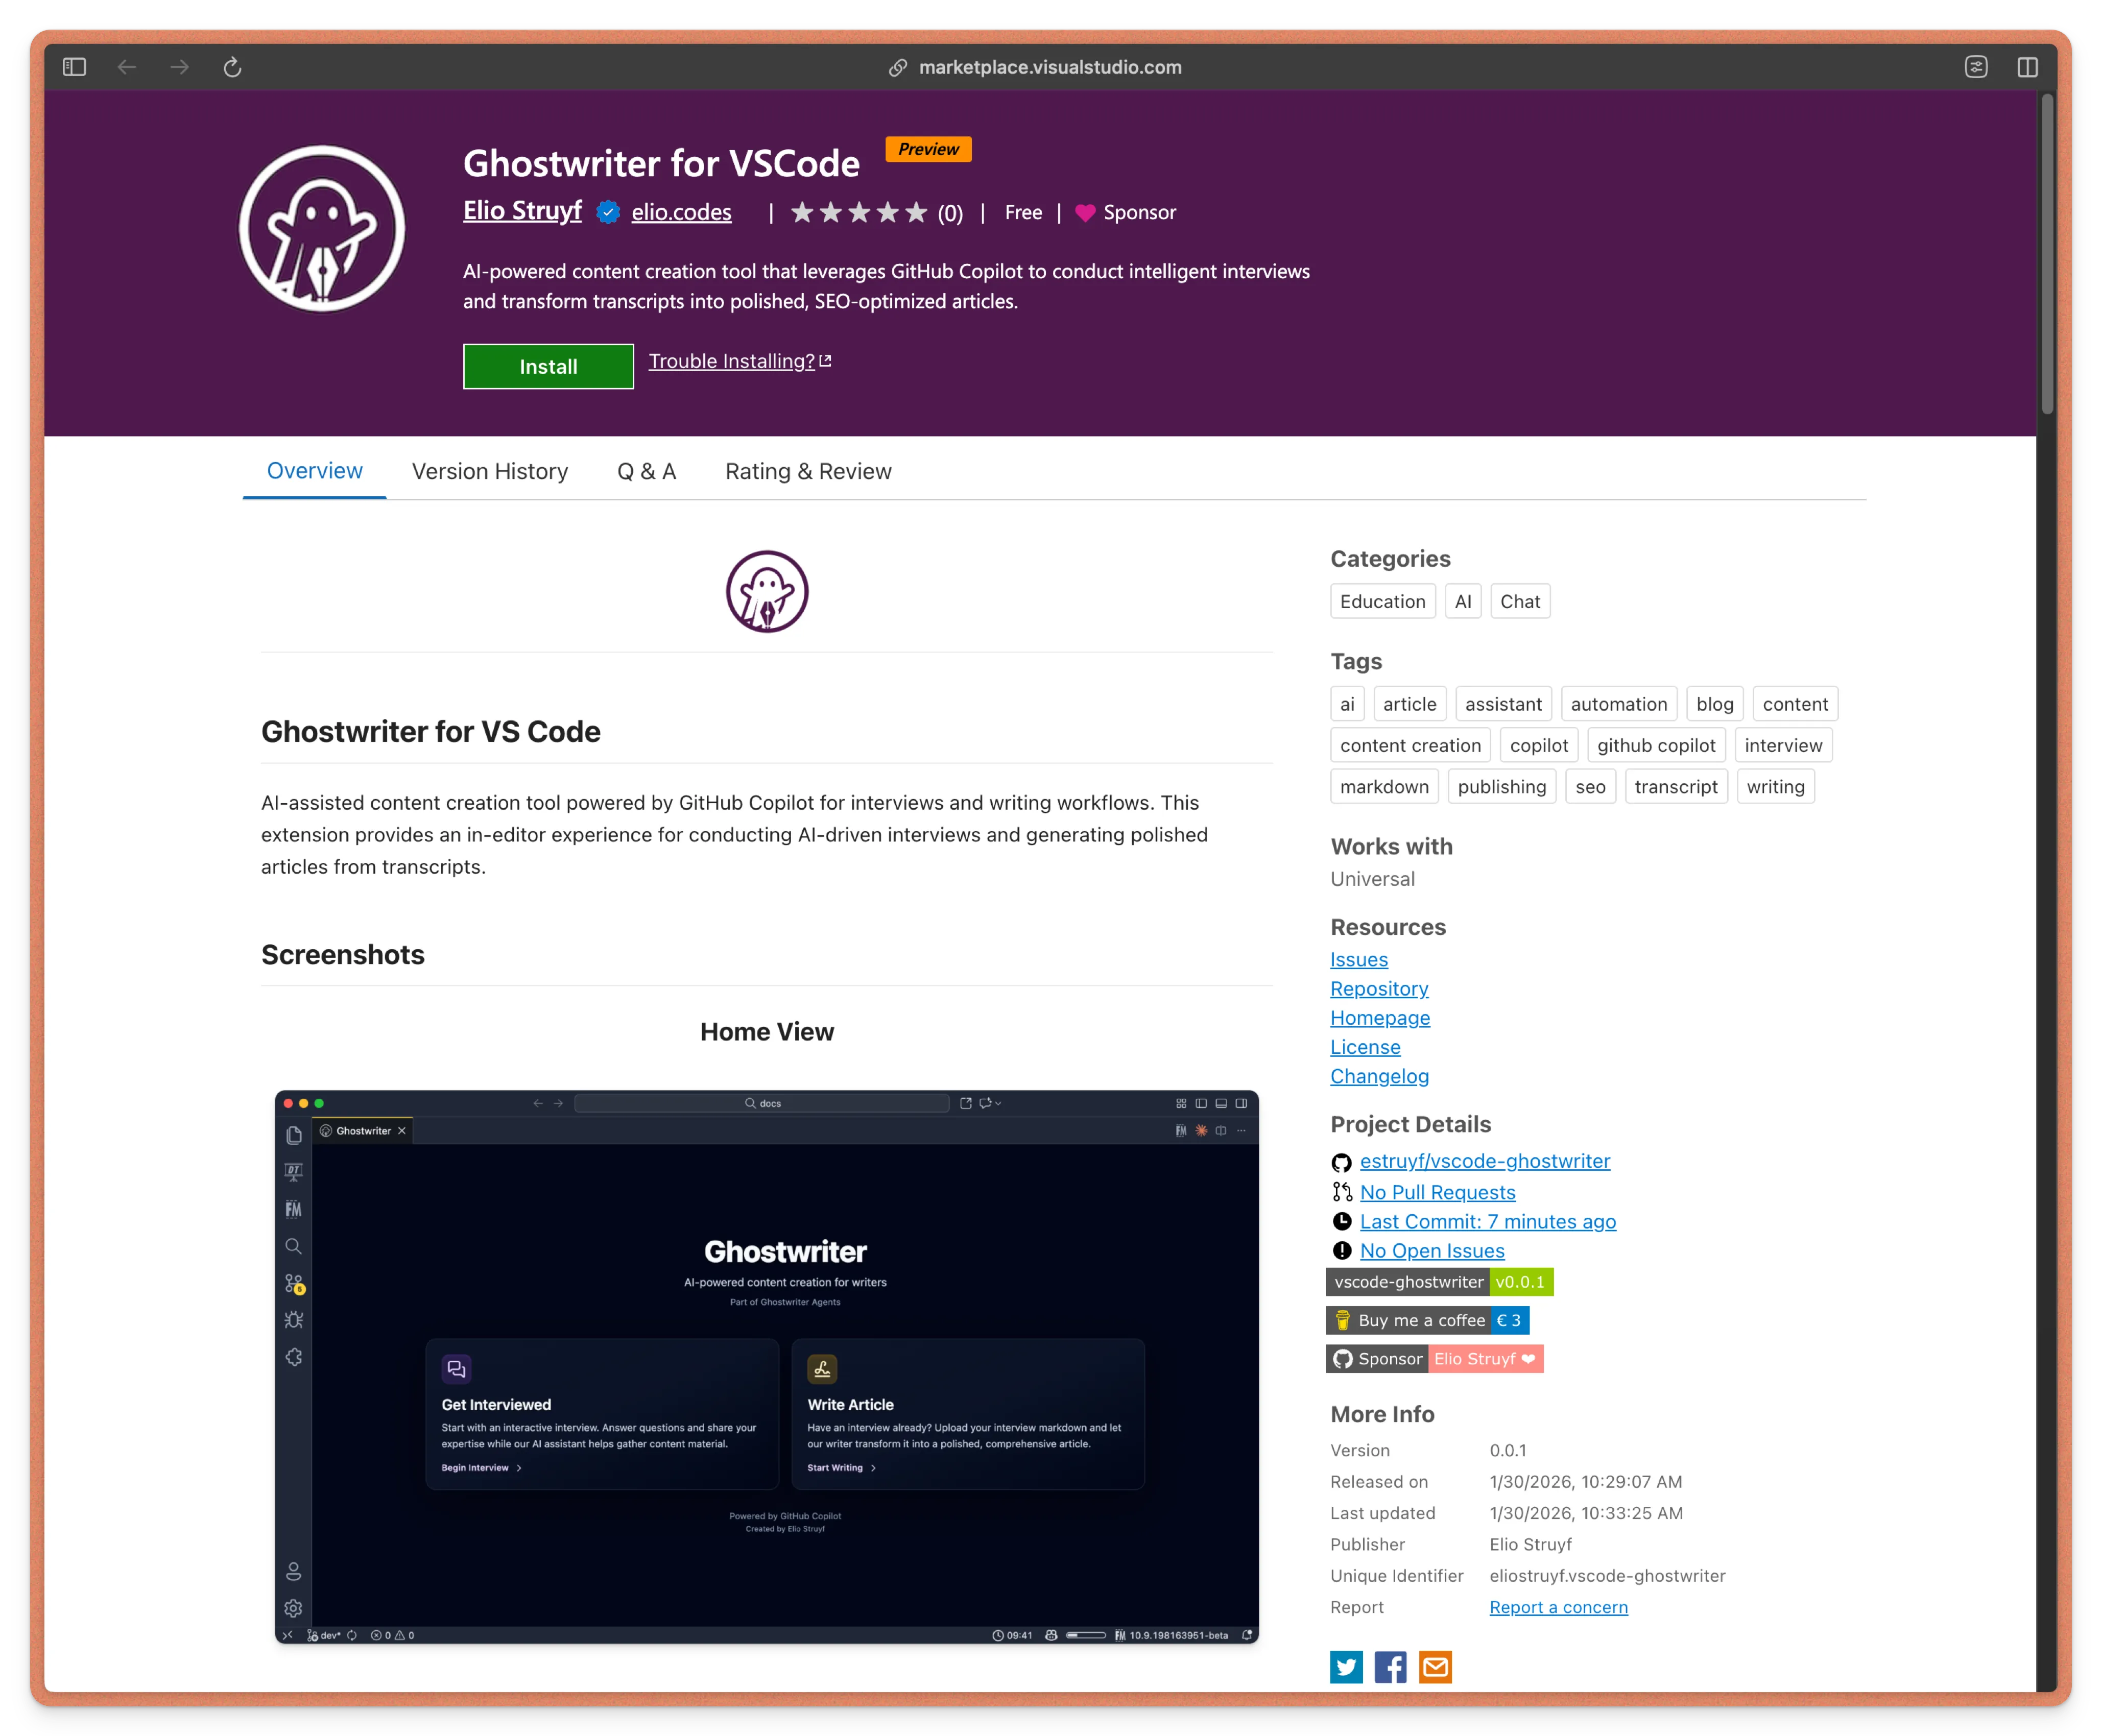Share extension via Facebook icon
The height and width of the screenshot is (1736, 2102).
(1390, 1667)
